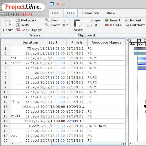Click the Duration column header
Image resolution: width=146 pixels, height=146 pixels.
click(30, 42)
